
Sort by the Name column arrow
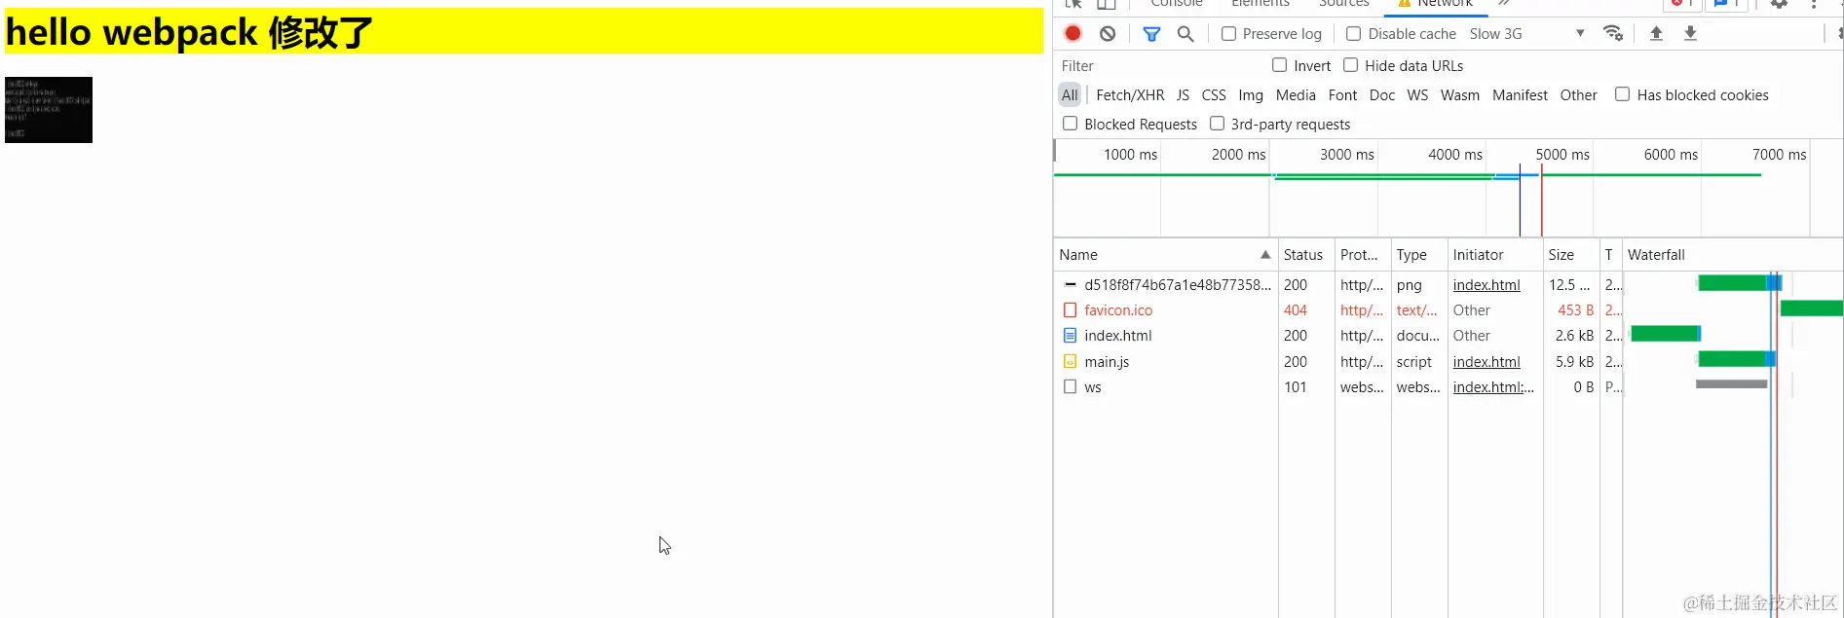[1265, 255]
